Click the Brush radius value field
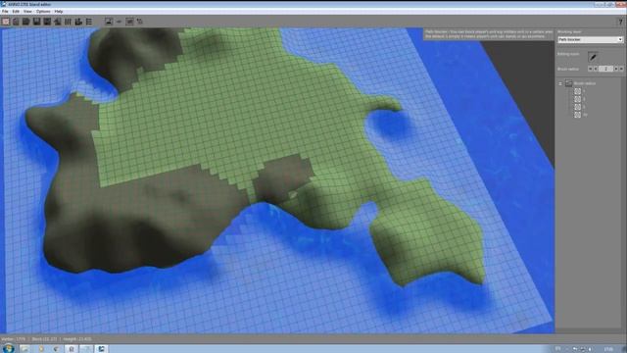Image resolution: width=627 pixels, height=353 pixels. pyautogui.click(x=605, y=69)
